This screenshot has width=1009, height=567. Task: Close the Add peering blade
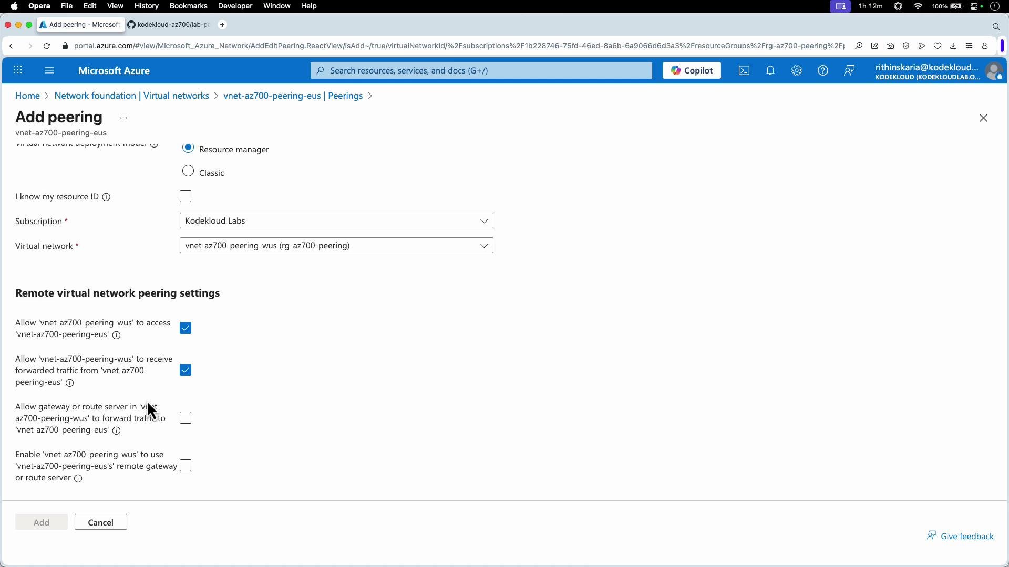click(984, 118)
